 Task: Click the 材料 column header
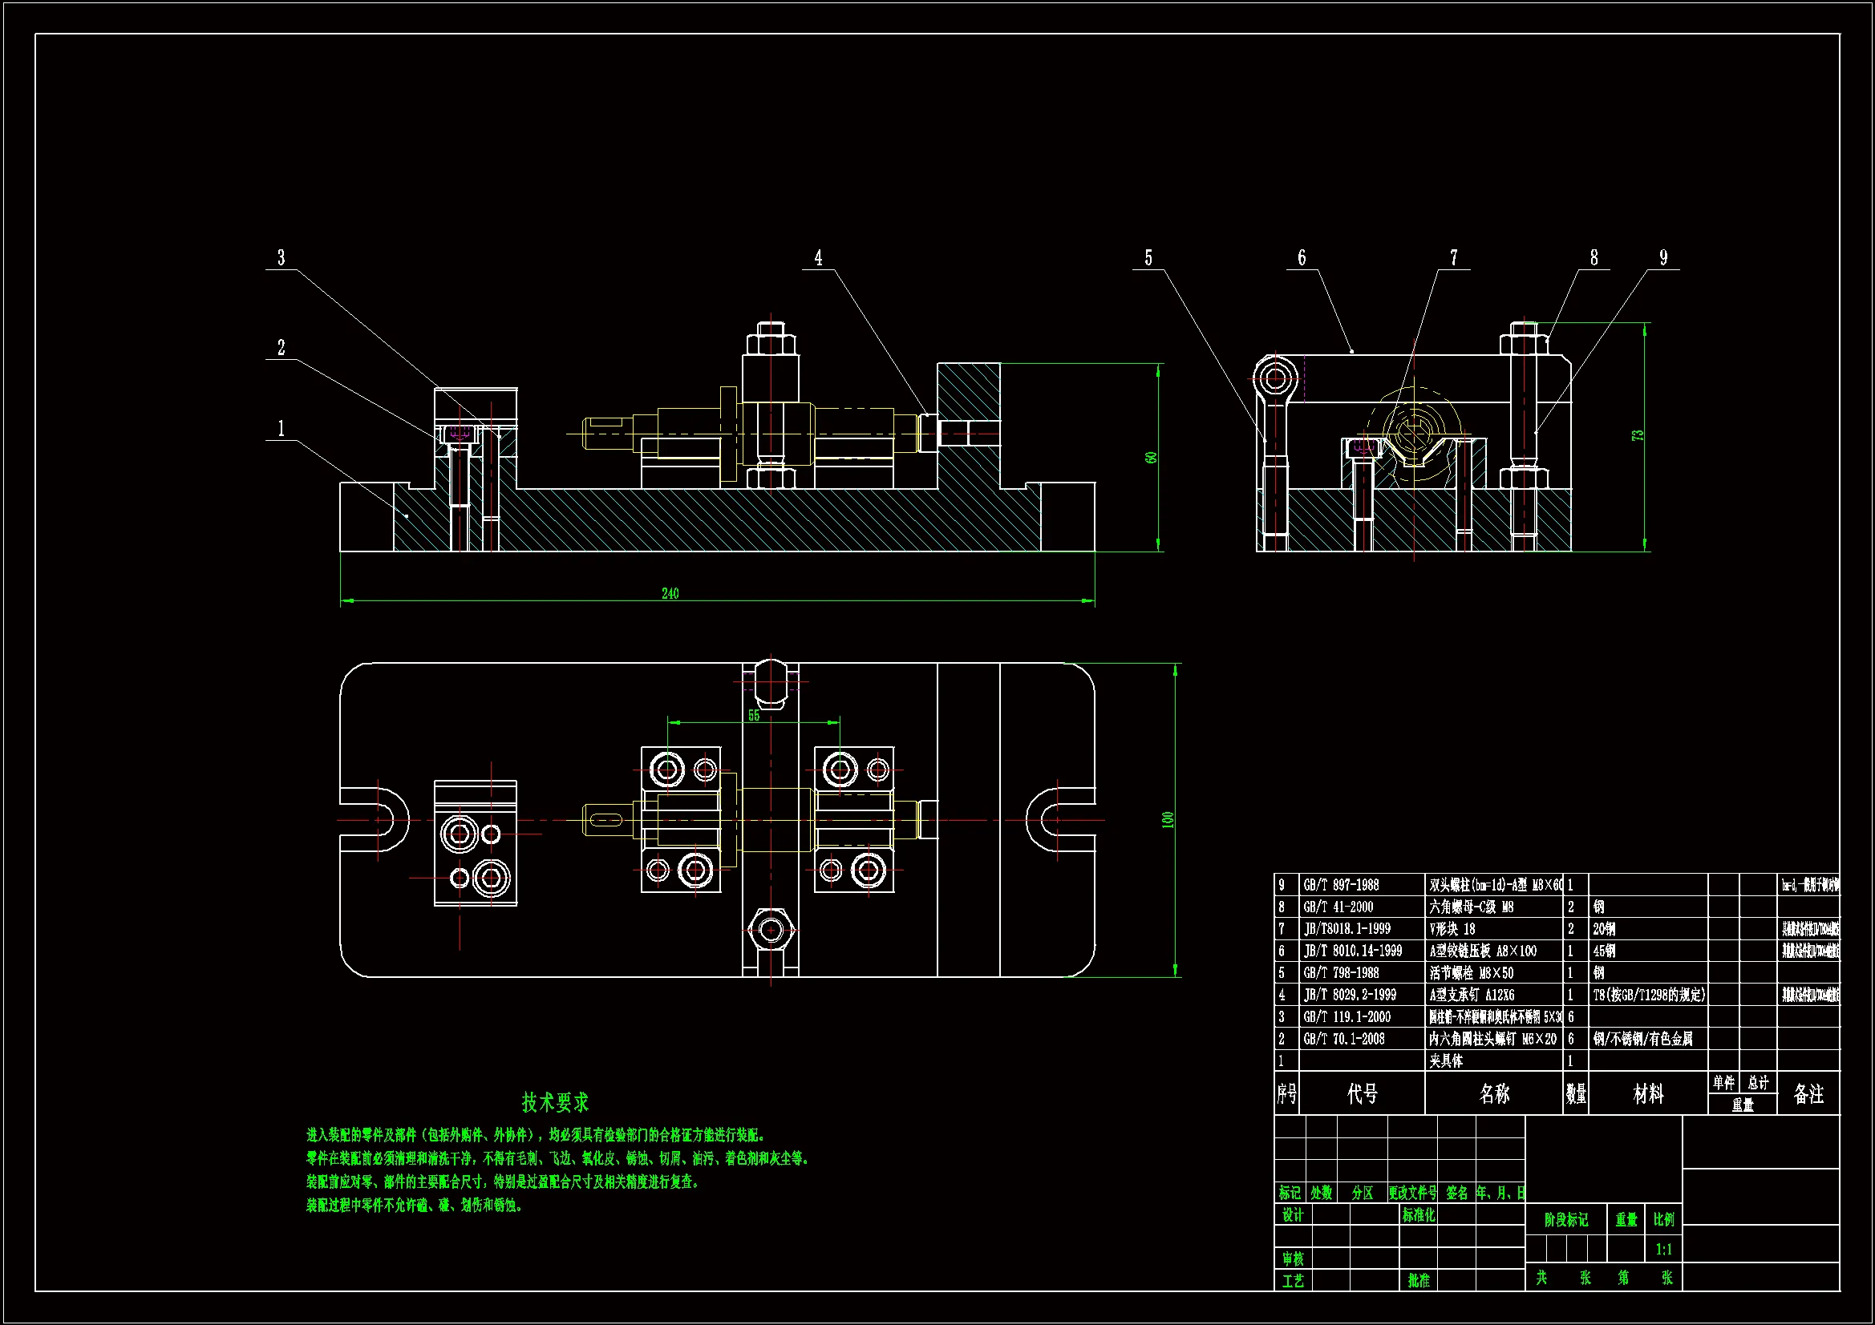[1648, 1094]
